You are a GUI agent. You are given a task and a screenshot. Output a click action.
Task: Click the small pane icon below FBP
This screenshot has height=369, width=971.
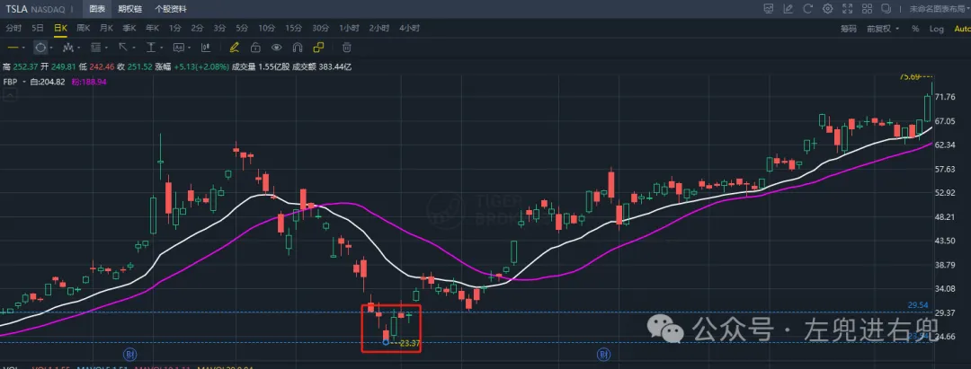pos(9,94)
